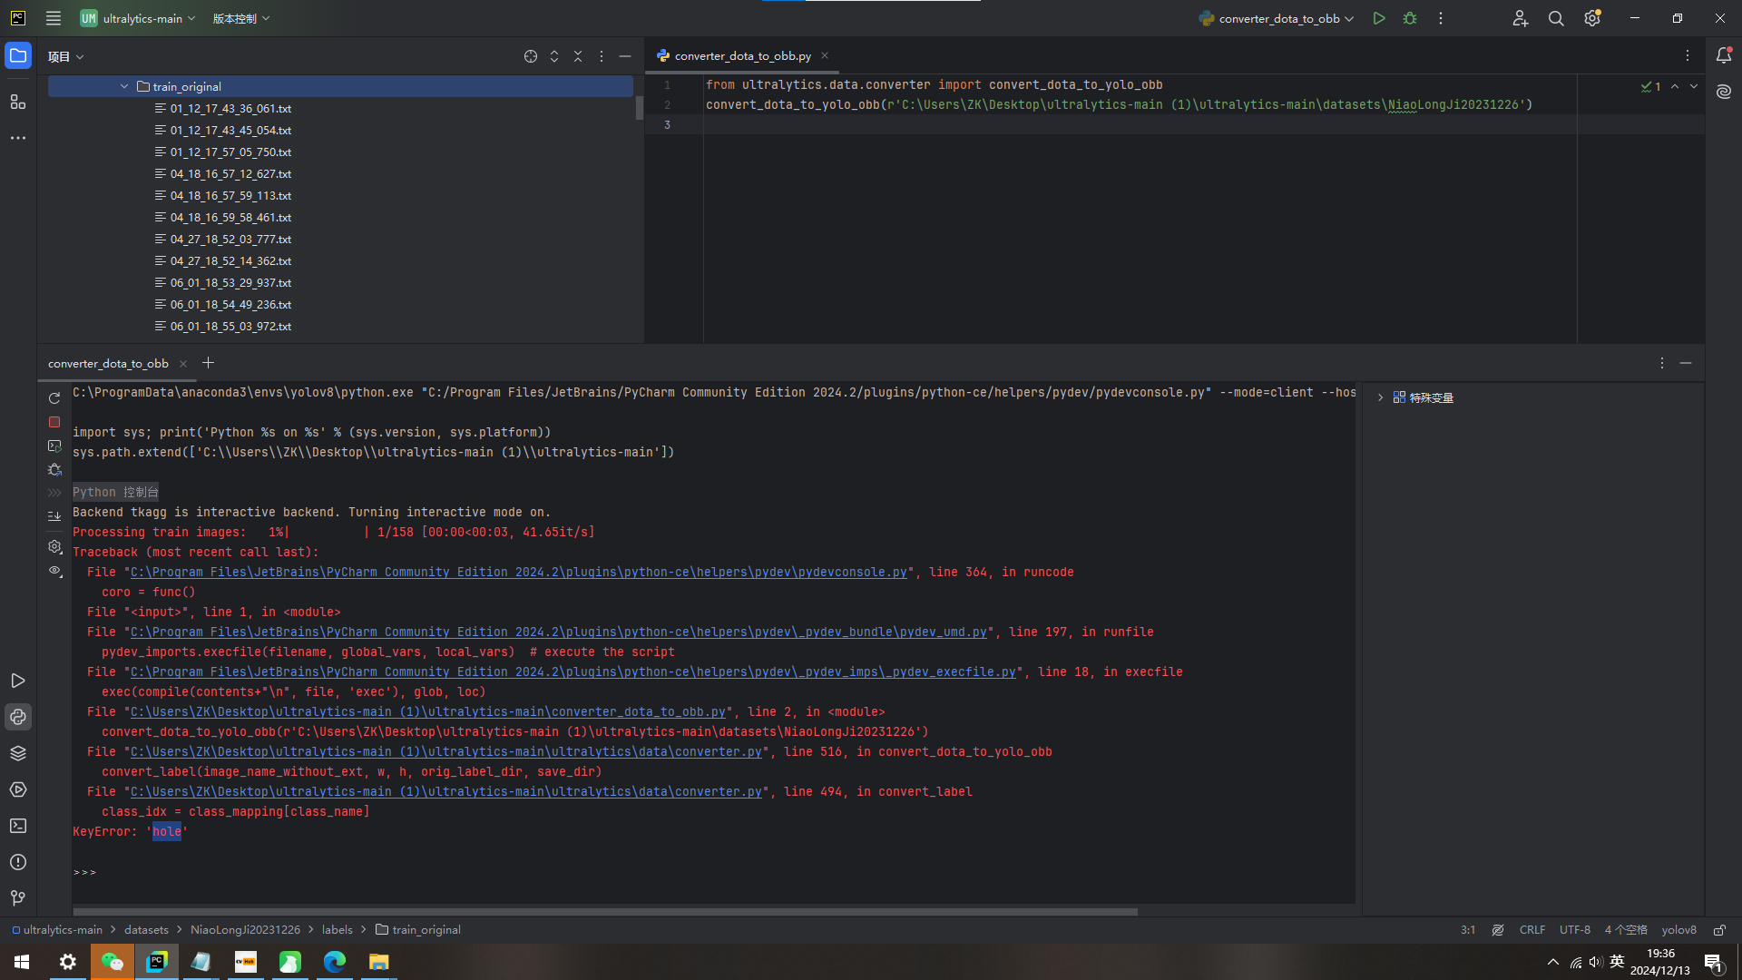Screen dimensions: 1742x980
Task: Open the run configuration dropdown
Action: coord(1278,18)
